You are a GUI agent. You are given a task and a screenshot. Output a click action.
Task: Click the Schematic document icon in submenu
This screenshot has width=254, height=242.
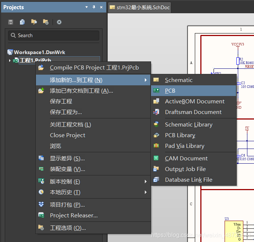tap(156, 80)
